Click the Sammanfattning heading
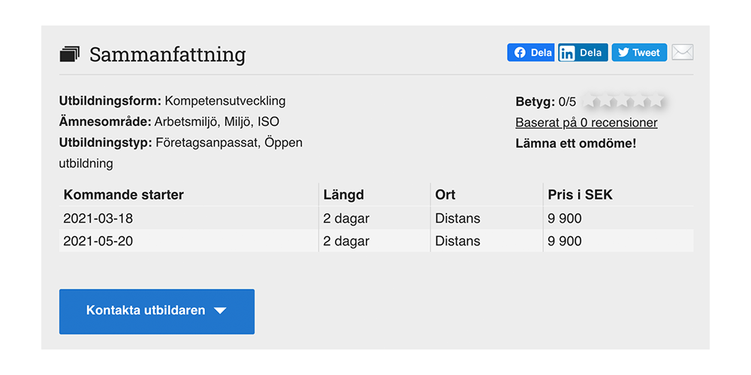751x375 pixels. pyautogui.click(x=167, y=55)
